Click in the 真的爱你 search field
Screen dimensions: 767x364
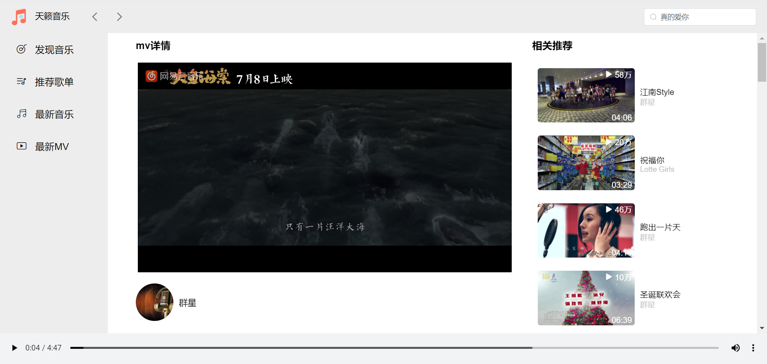coord(700,17)
